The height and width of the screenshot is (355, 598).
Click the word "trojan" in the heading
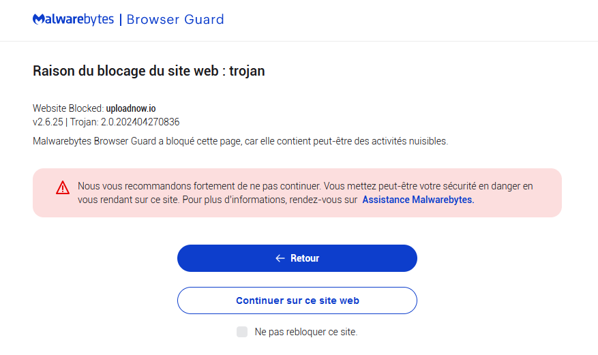247,71
